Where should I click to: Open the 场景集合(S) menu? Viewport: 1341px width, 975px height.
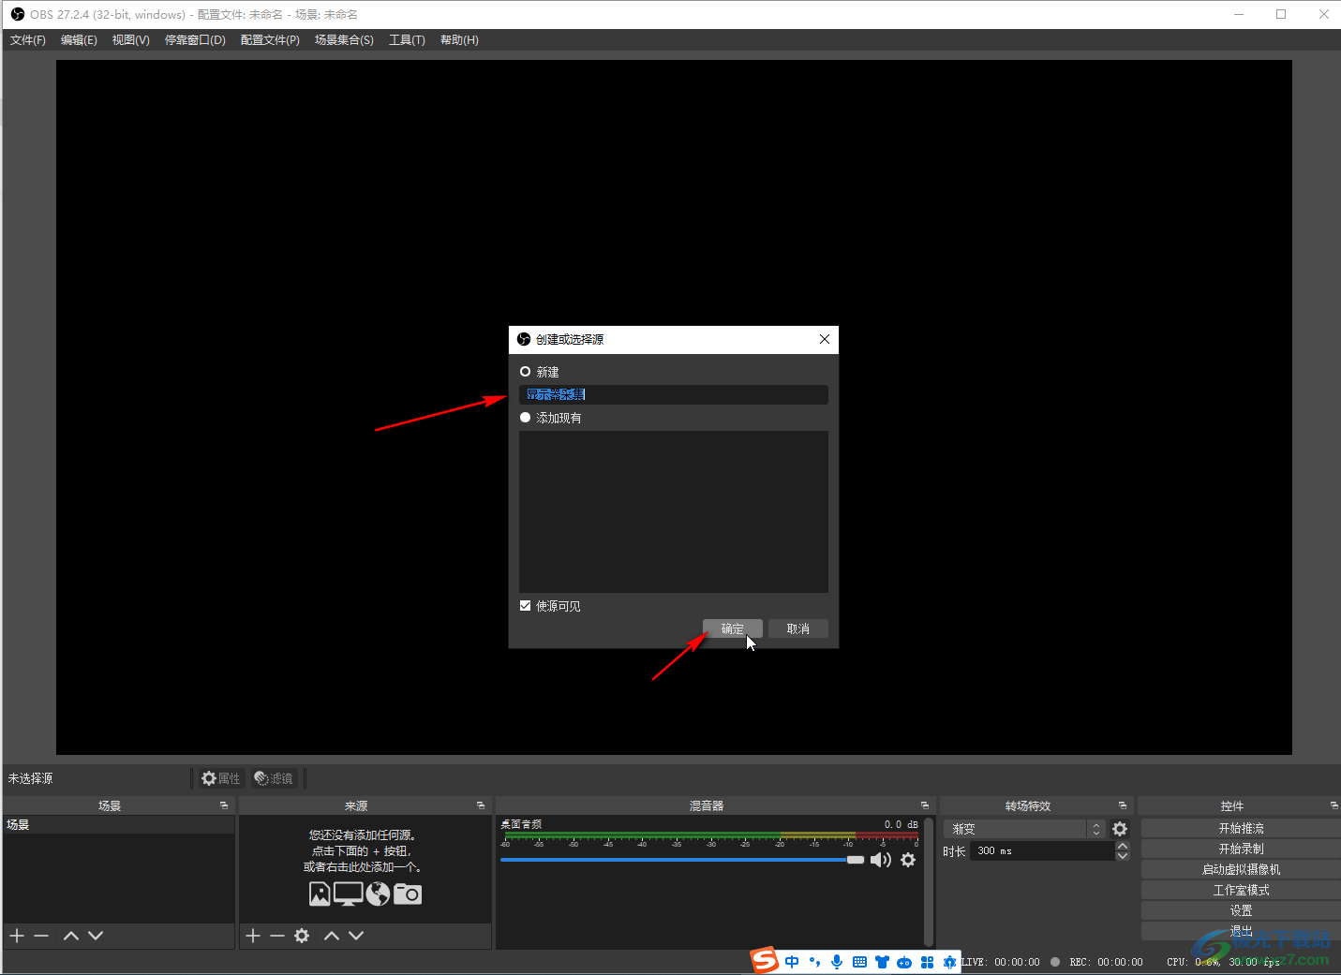pos(344,40)
